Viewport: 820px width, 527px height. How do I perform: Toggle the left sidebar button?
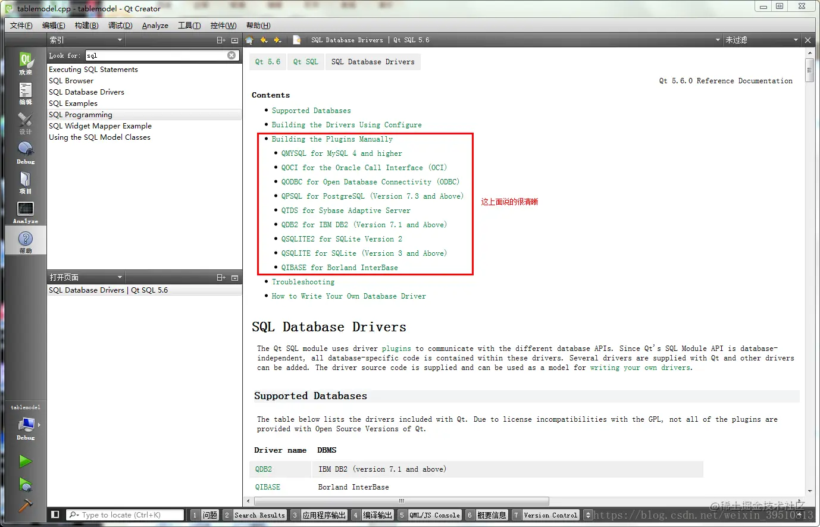coord(55,515)
